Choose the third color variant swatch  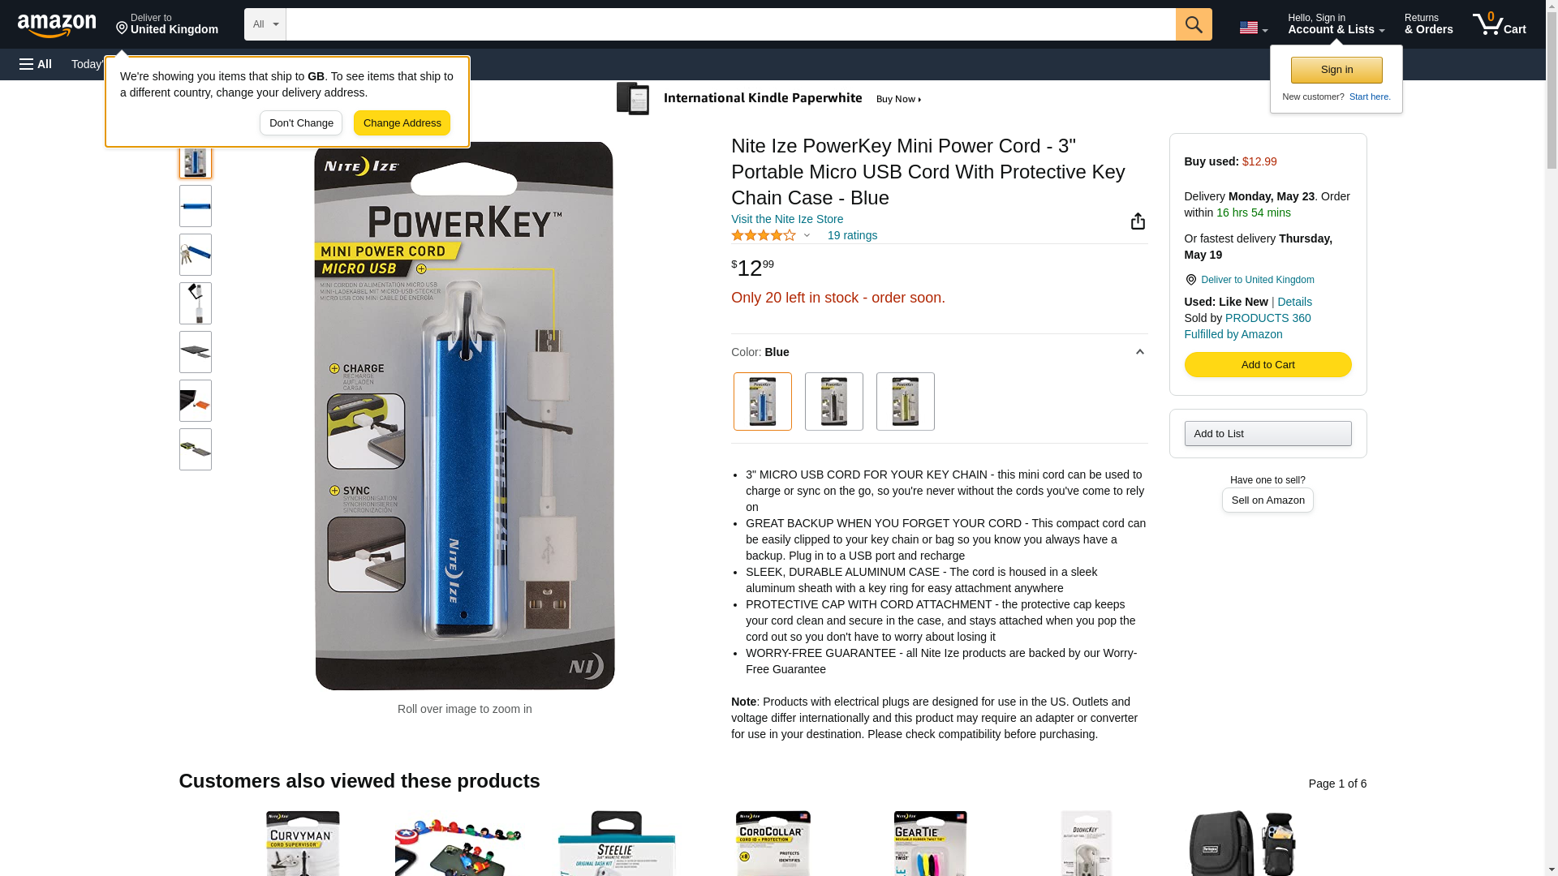pos(905,401)
